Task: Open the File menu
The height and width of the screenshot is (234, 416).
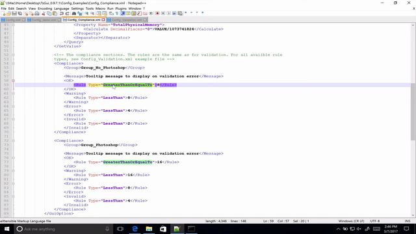Action: coord(3,8)
